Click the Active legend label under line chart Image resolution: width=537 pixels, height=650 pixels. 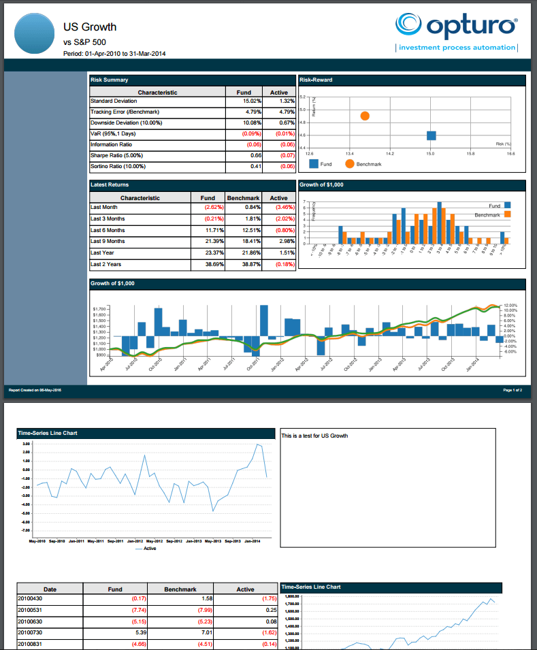click(x=150, y=549)
